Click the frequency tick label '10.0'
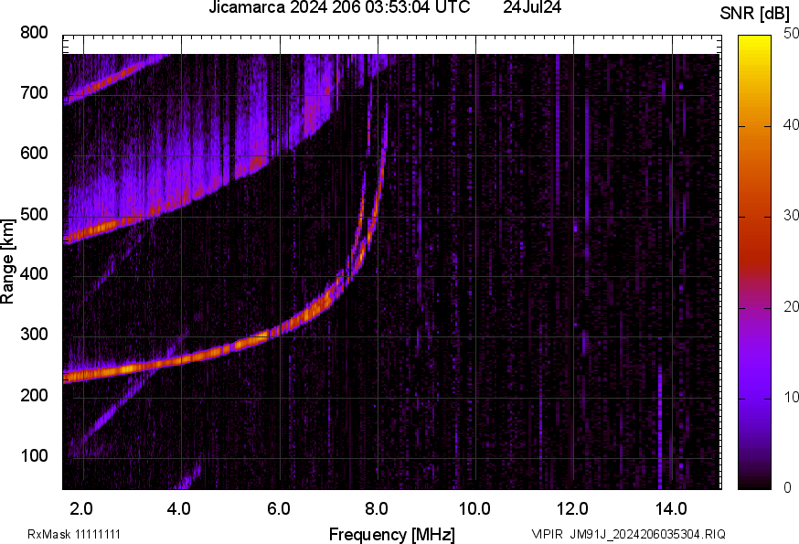The height and width of the screenshot is (544, 799). pos(474,508)
